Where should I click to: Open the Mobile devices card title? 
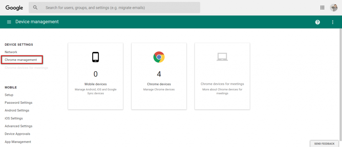(x=96, y=84)
